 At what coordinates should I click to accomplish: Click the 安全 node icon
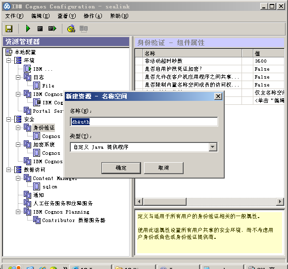coord(18,119)
